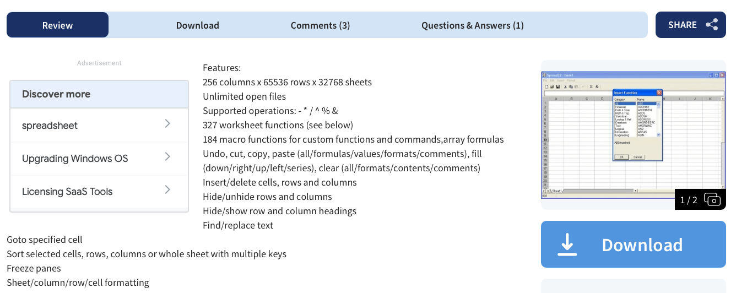Image resolution: width=736 pixels, height=293 pixels.
Task: Click the download arrow icon on the big button
Action: [567, 245]
